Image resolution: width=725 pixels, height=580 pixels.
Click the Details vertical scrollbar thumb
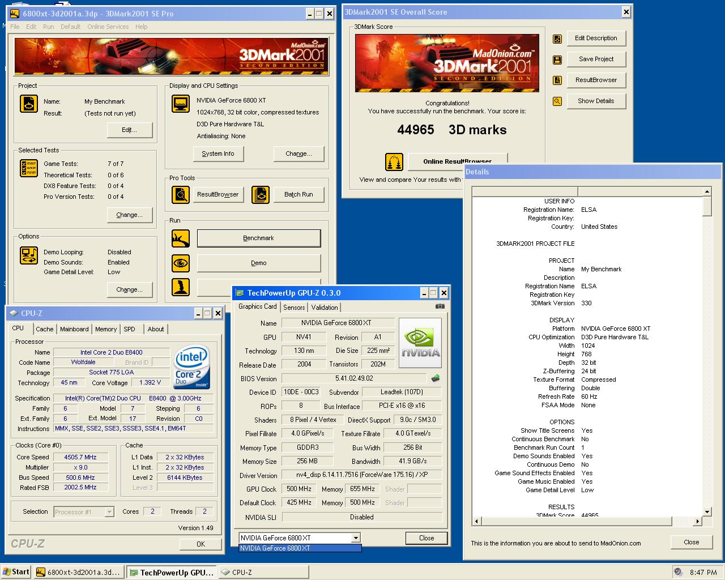pos(707,206)
